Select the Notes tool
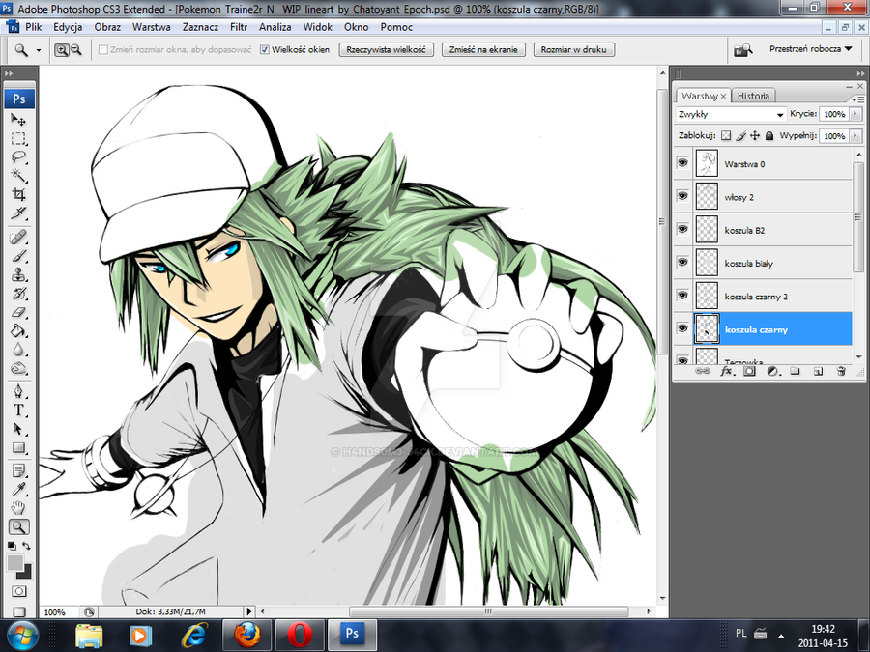This screenshot has height=652, width=870. click(x=18, y=470)
